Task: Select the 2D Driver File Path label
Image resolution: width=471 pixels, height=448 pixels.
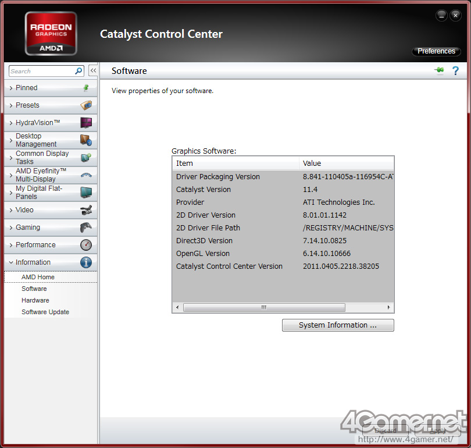Action: click(208, 228)
